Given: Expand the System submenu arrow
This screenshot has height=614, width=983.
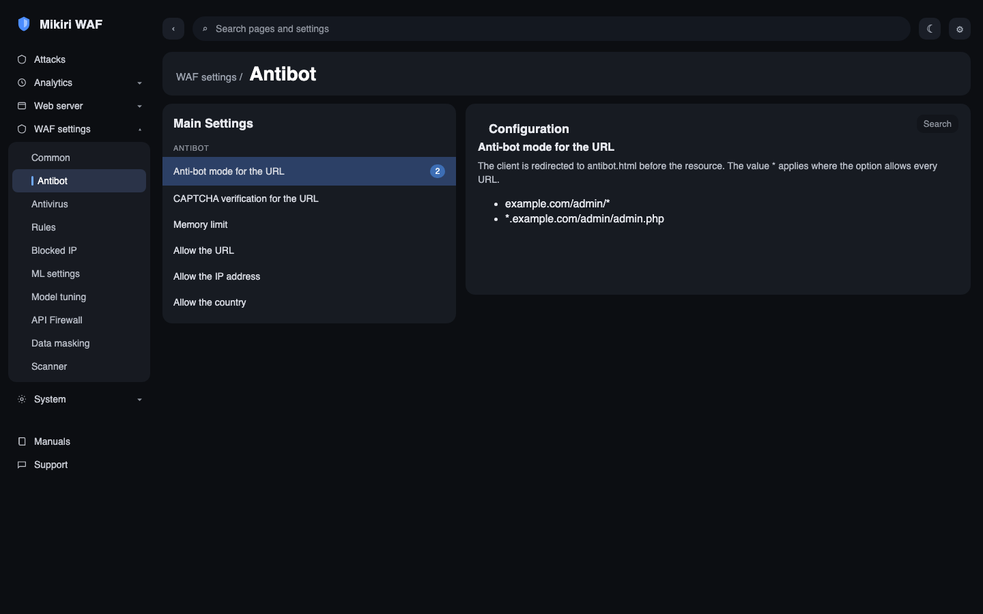Looking at the screenshot, I should coord(139,400).
